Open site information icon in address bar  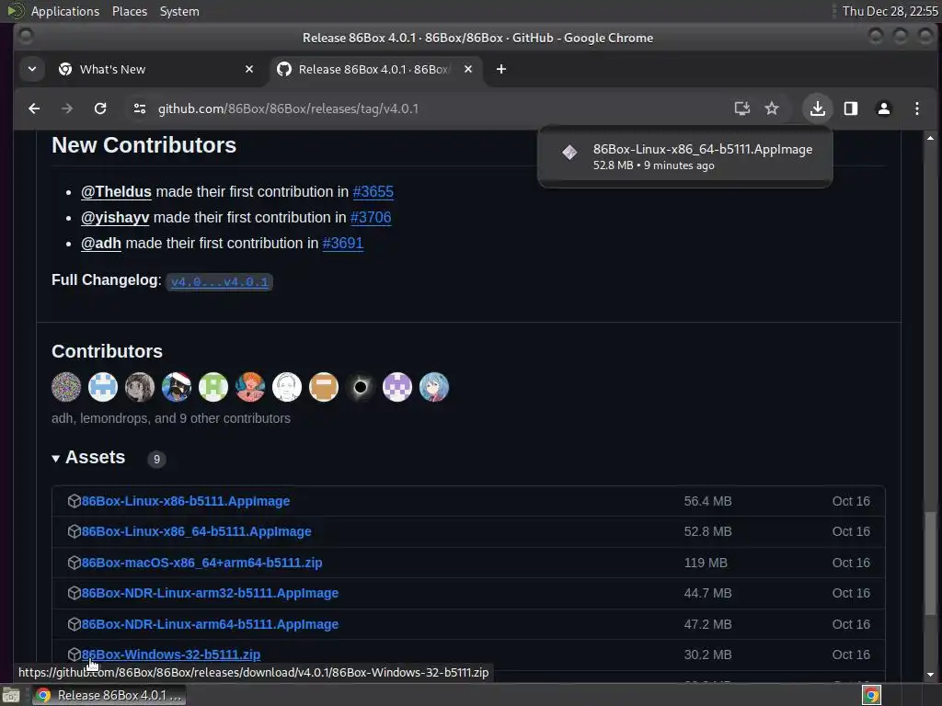tap(140, 108)
